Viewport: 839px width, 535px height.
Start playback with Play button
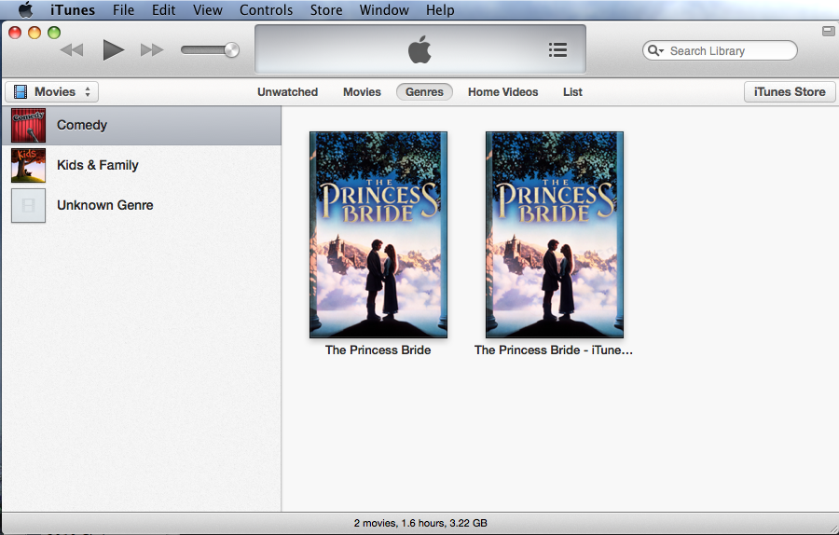point(113,50)
